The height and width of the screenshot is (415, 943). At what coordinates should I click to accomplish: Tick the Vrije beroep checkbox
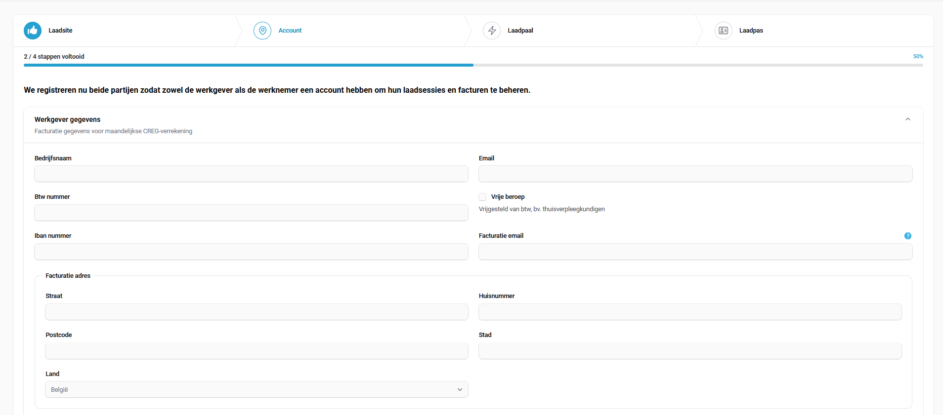click(482, 197)
